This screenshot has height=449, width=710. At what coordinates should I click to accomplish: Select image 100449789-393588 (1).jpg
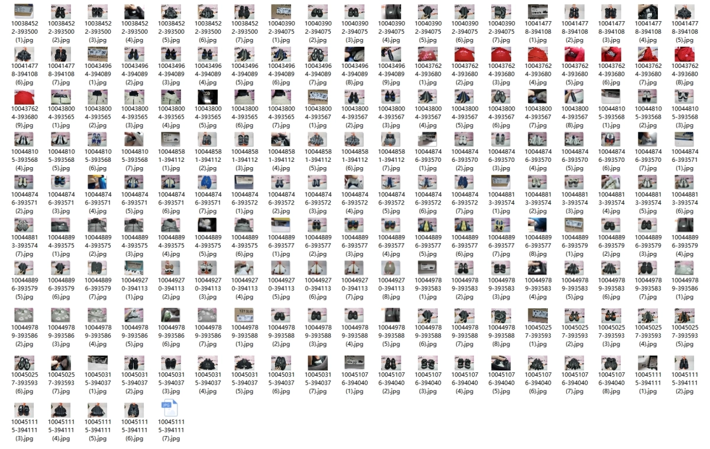pyautogui.click(x=244, y=315)
